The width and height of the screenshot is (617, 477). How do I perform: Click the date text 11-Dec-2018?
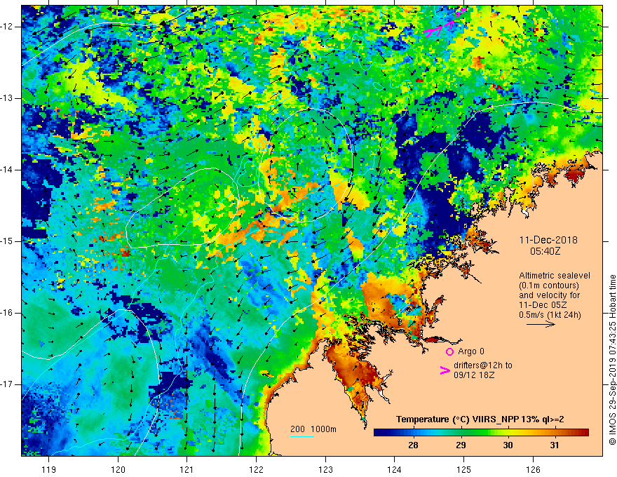point(548,240)
